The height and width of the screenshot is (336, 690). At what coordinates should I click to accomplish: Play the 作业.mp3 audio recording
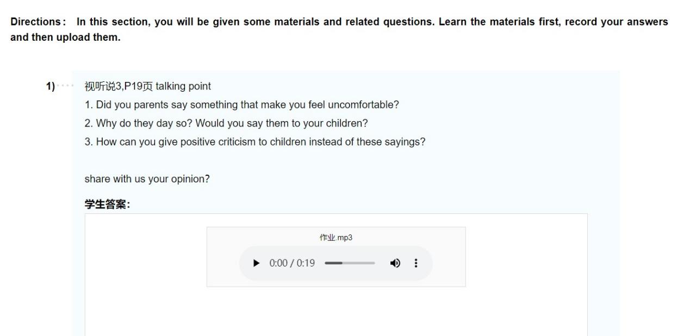pos(257,263)
